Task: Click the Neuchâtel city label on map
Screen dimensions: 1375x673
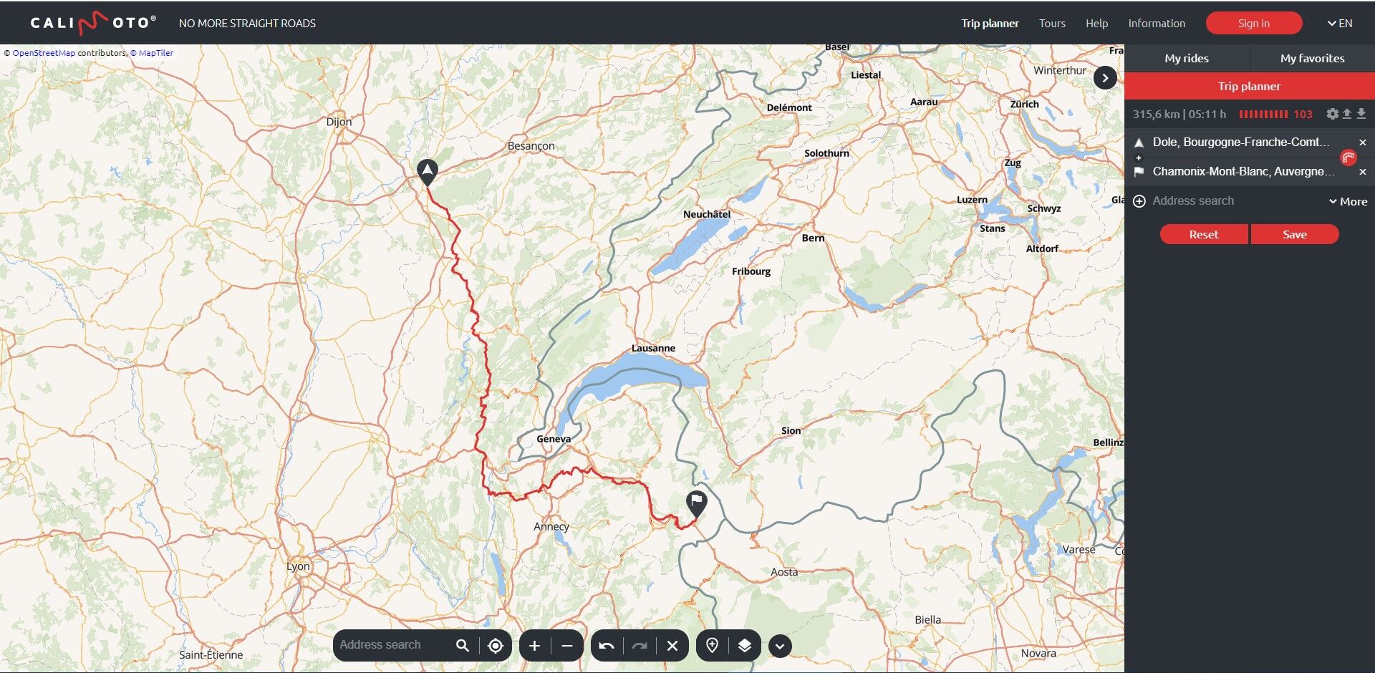Action: (707, 214)
